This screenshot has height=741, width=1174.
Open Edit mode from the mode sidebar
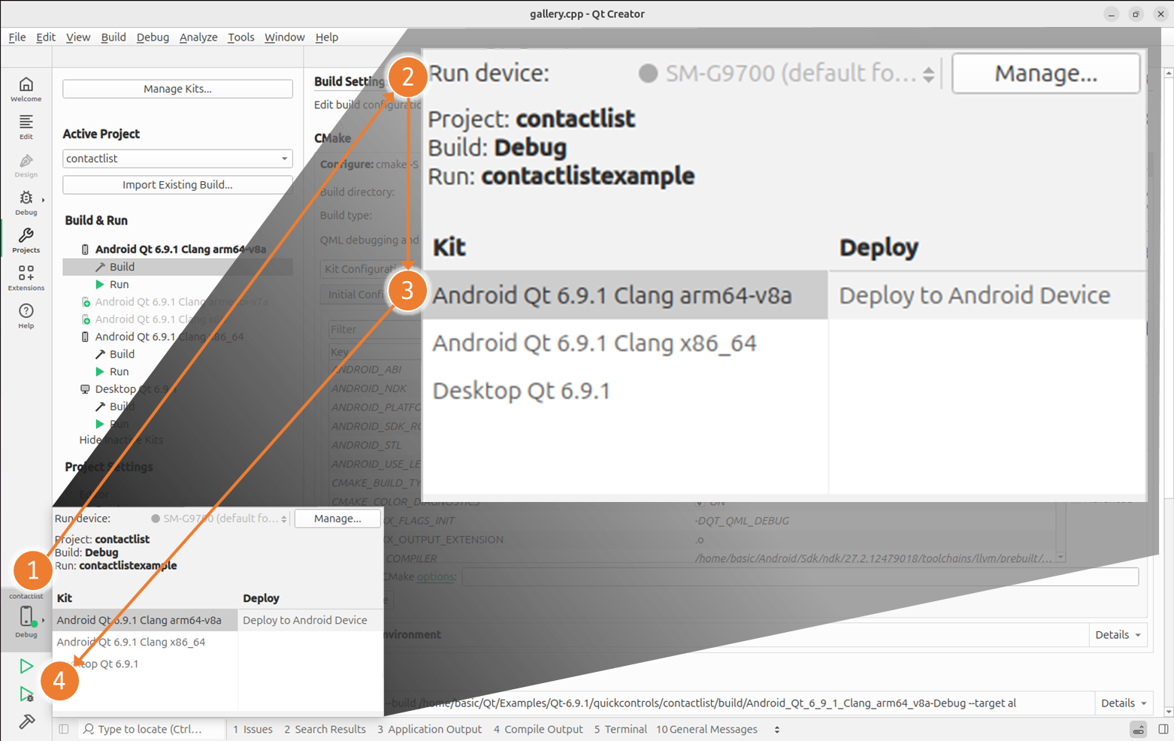click(26, 127)
